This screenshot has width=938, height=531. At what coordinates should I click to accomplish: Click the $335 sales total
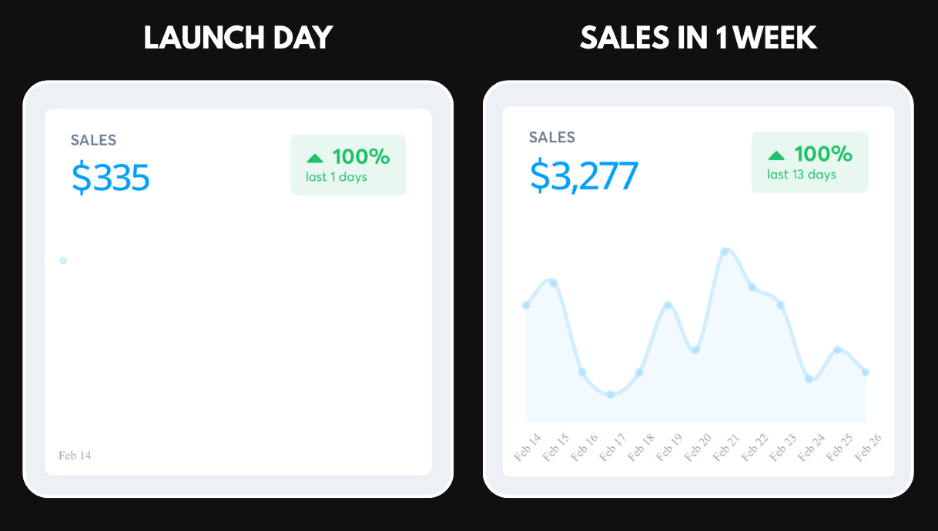coord(110,178)
